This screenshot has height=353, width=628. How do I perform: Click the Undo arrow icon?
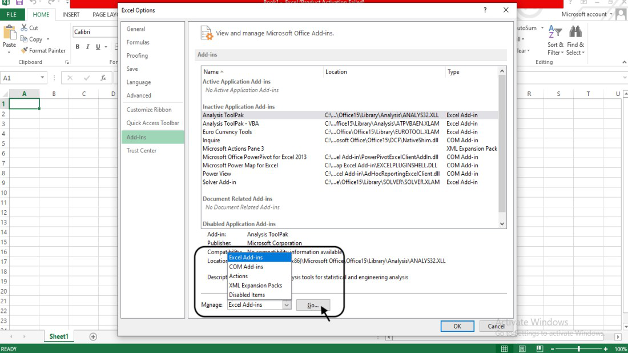(x=33, y=2)
